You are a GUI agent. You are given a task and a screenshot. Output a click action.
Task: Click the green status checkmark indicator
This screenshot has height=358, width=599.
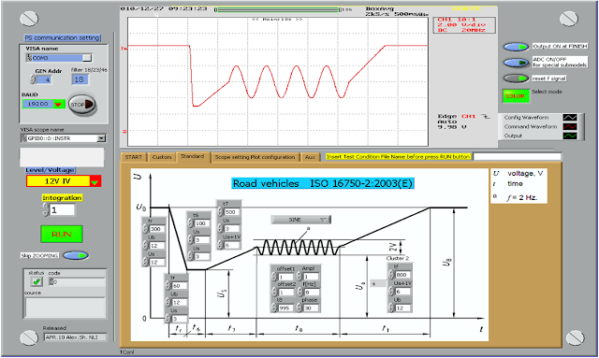pyautogui.click(x=37, y=281)
